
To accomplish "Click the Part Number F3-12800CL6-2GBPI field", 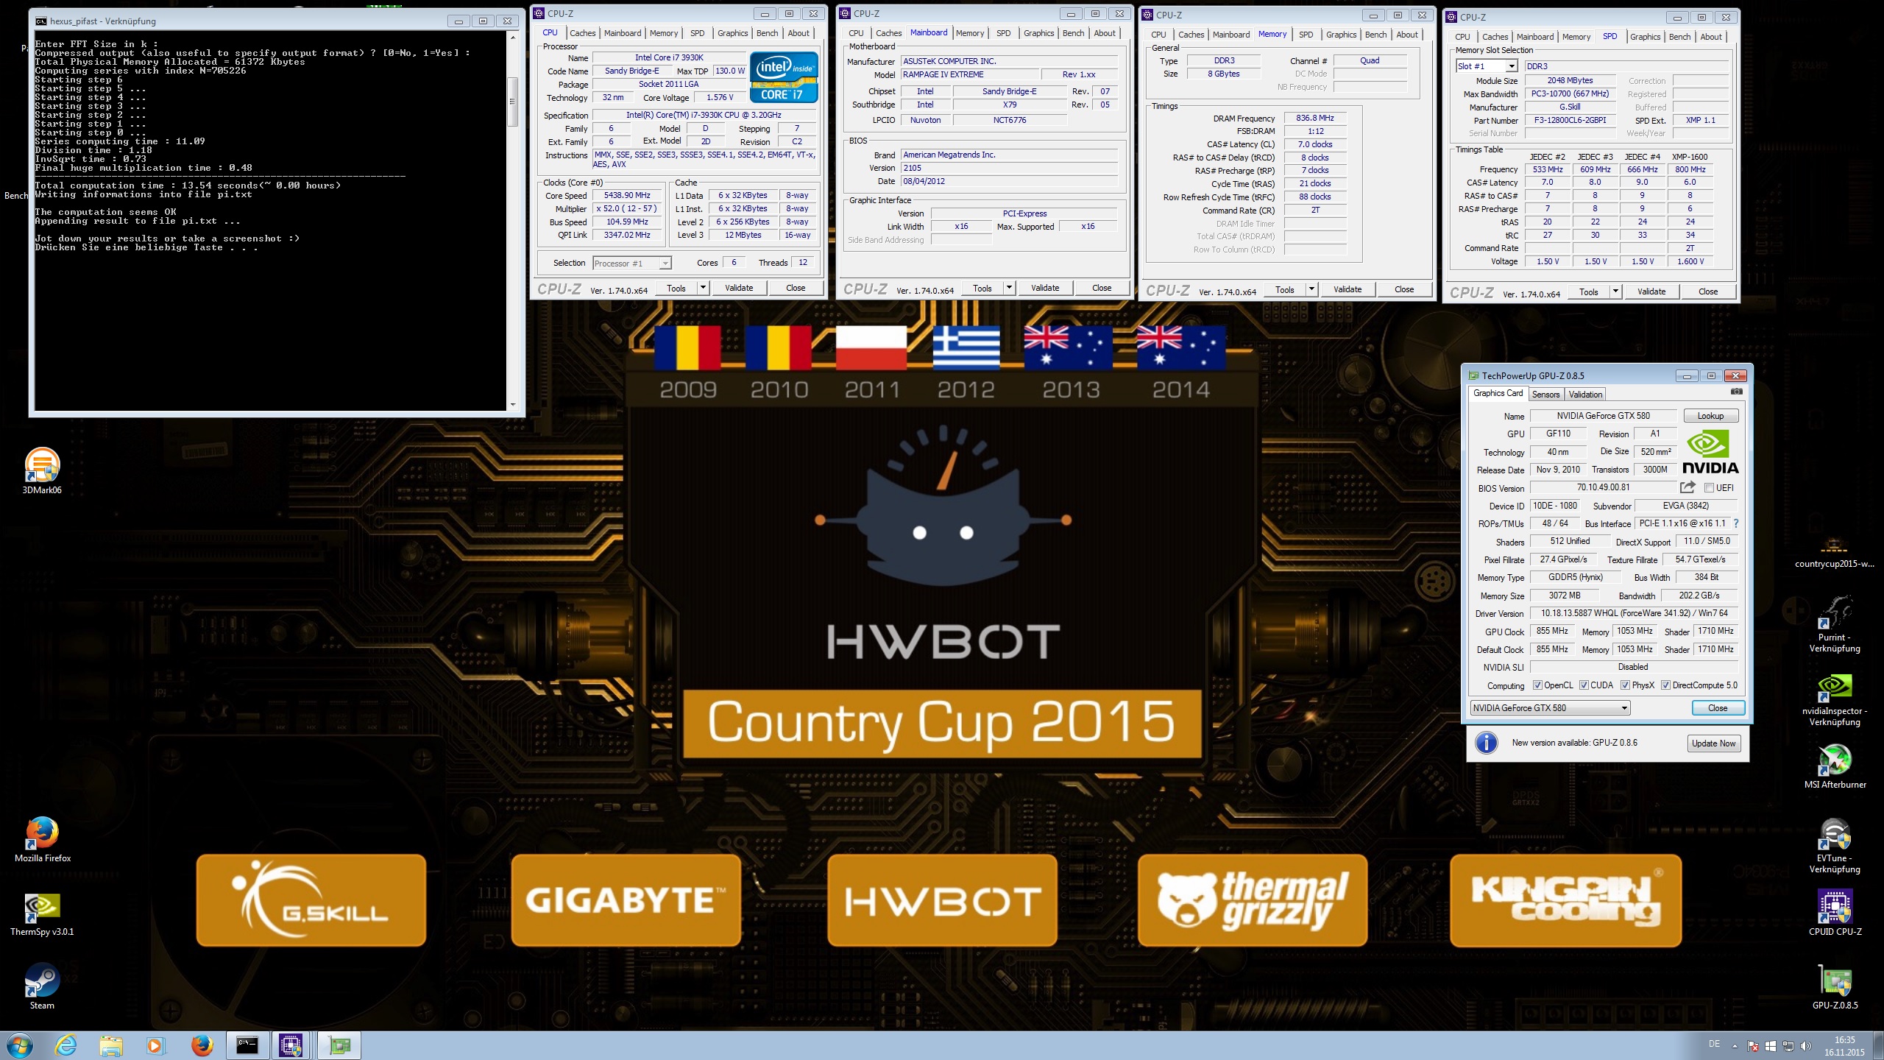I will (x=1570, y=121).
